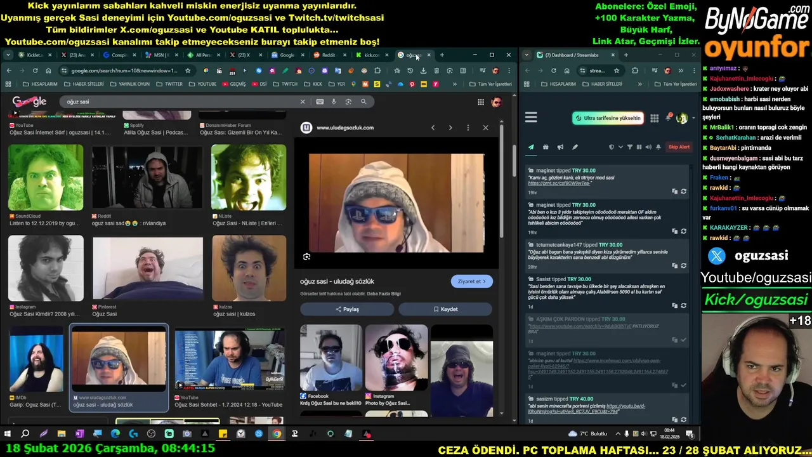
Task: Bookmark the Google page with star icon
Action: pyautogui.click(x=188, y=70)
